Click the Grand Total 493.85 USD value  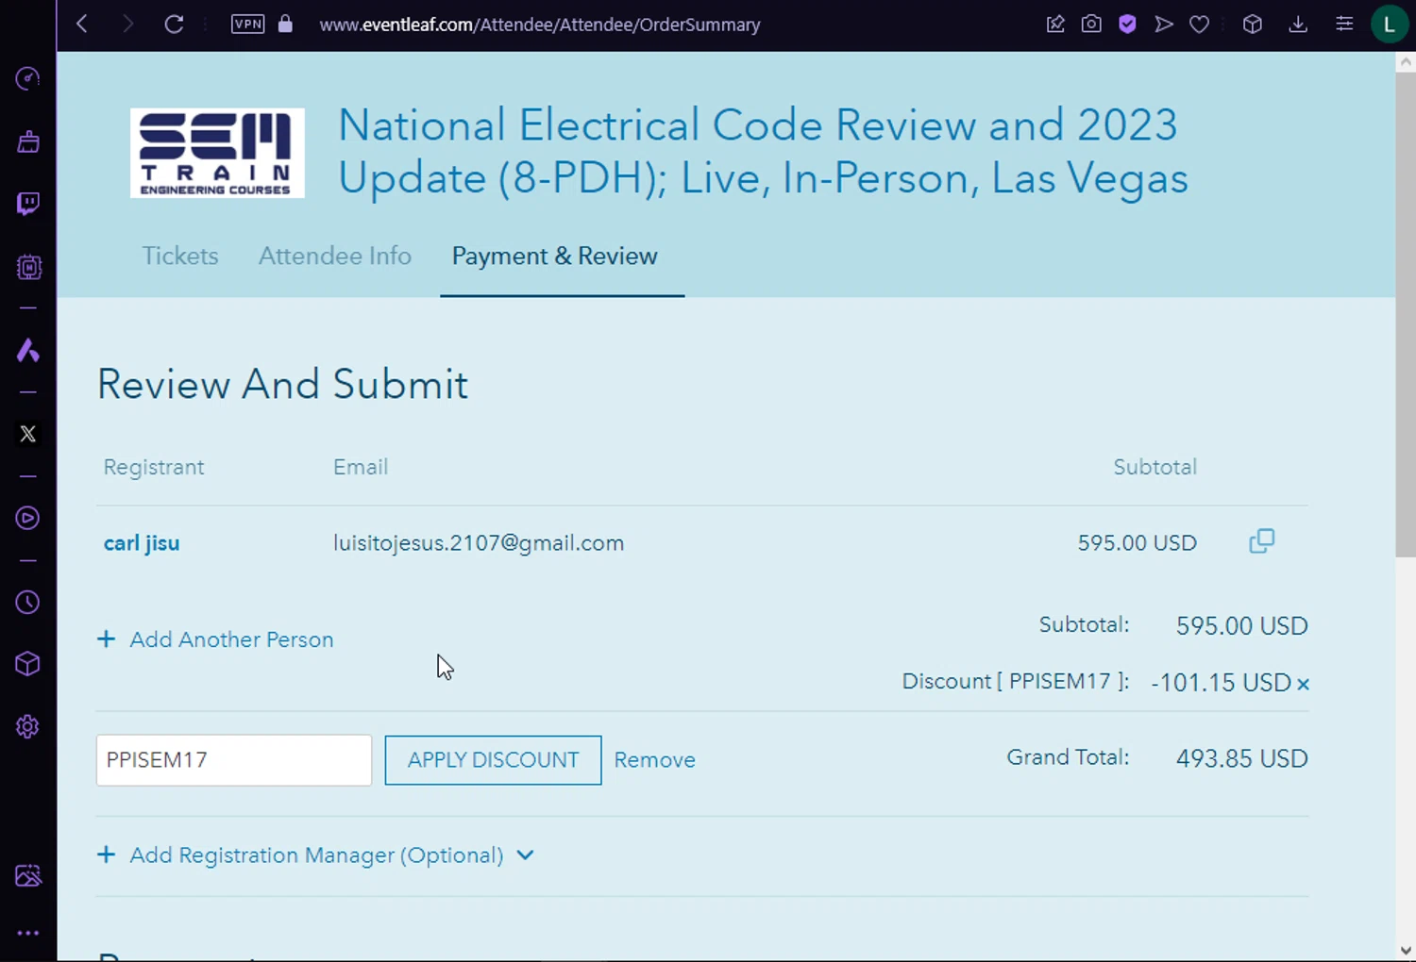coord(1242,759)
